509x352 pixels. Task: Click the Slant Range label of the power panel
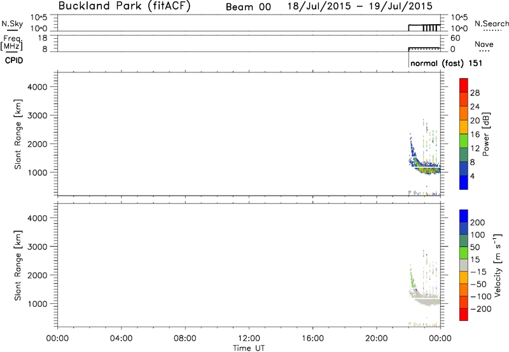click(x=18, y=134)
